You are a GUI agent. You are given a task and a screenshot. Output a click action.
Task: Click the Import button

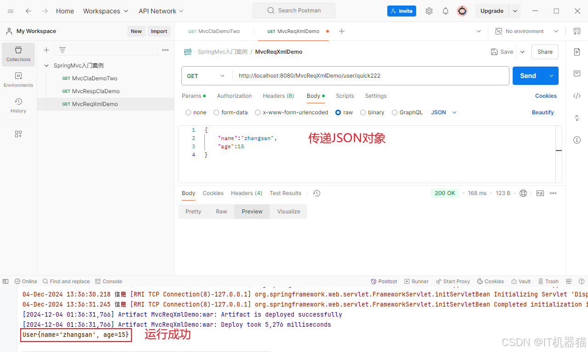point(159,31)
